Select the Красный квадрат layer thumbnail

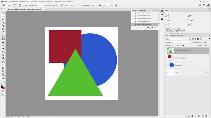171,58
